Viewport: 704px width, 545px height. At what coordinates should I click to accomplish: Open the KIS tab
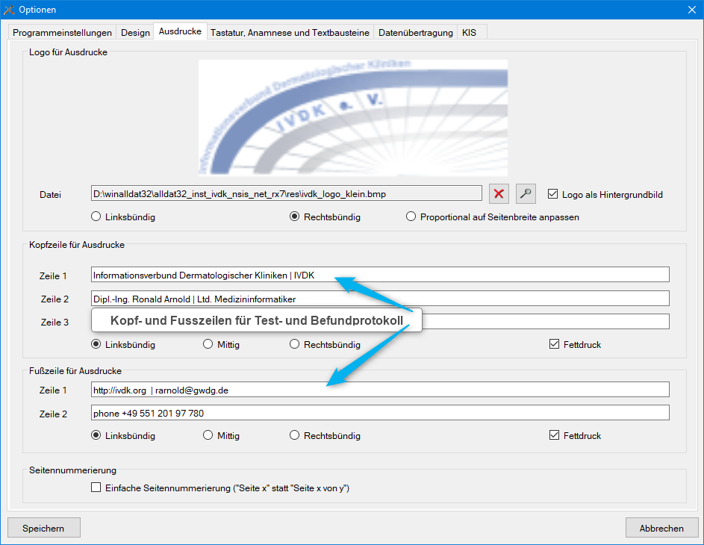tap(469, 33)
